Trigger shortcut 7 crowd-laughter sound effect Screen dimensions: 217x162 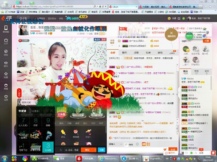pos(23,122)
